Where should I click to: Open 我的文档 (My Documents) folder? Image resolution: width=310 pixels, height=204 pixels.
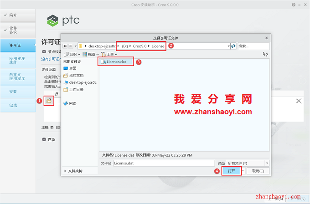(73, 76)
